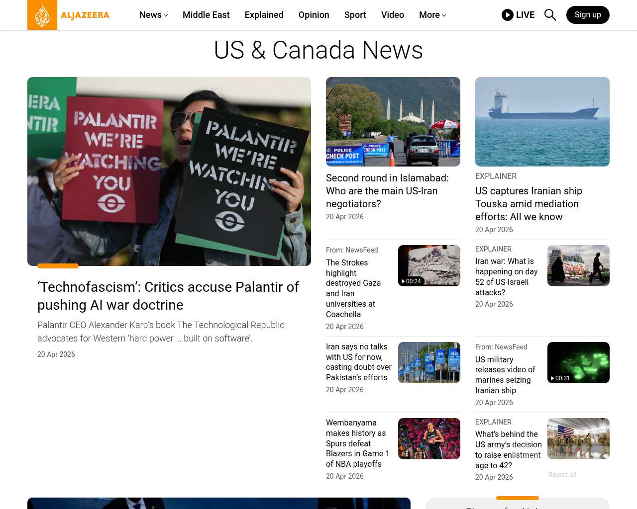
Task: Click the Palantir protest signs image
Action: tap(169, 171)
